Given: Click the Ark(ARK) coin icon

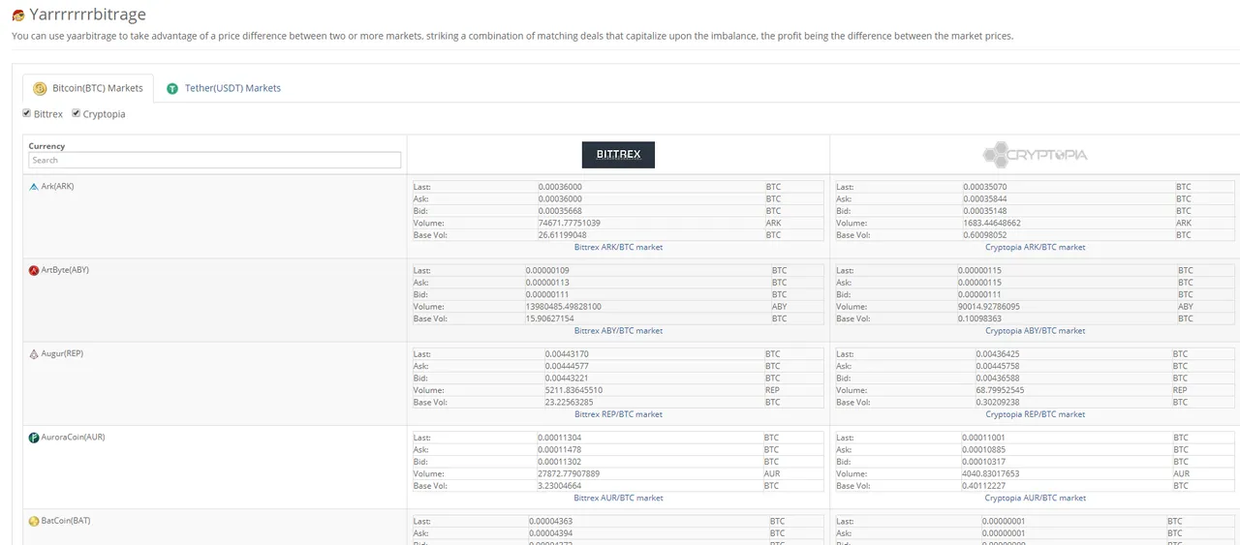Looking at the screenshot, I should (x=34, y=186).
